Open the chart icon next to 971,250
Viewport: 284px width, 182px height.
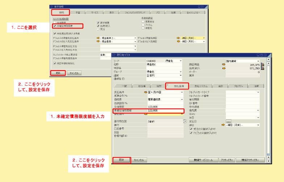click(x=262, y=68)
